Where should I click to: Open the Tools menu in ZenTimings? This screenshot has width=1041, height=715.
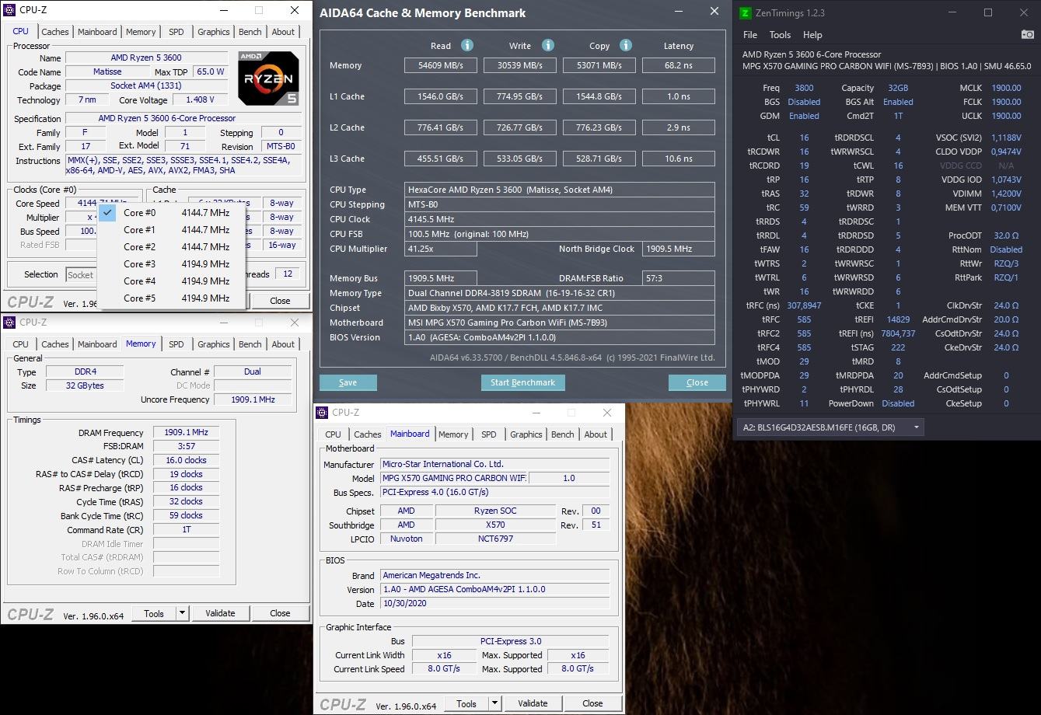[780, 35]
